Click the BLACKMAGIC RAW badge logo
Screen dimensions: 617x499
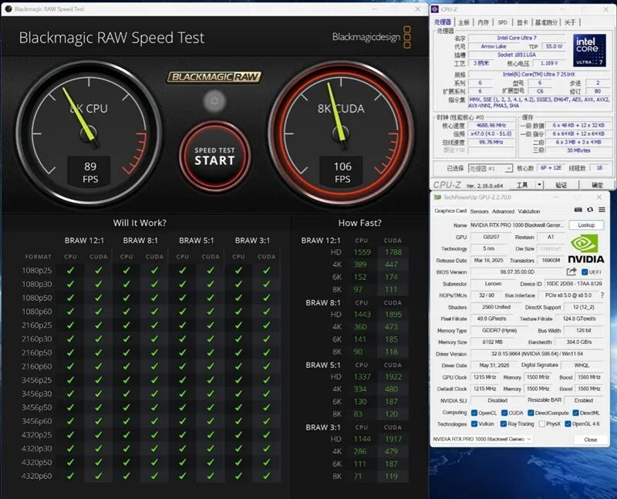214,76
